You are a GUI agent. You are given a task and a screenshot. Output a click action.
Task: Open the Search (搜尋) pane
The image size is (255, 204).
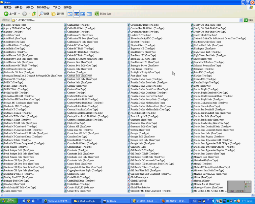[44, 14]
